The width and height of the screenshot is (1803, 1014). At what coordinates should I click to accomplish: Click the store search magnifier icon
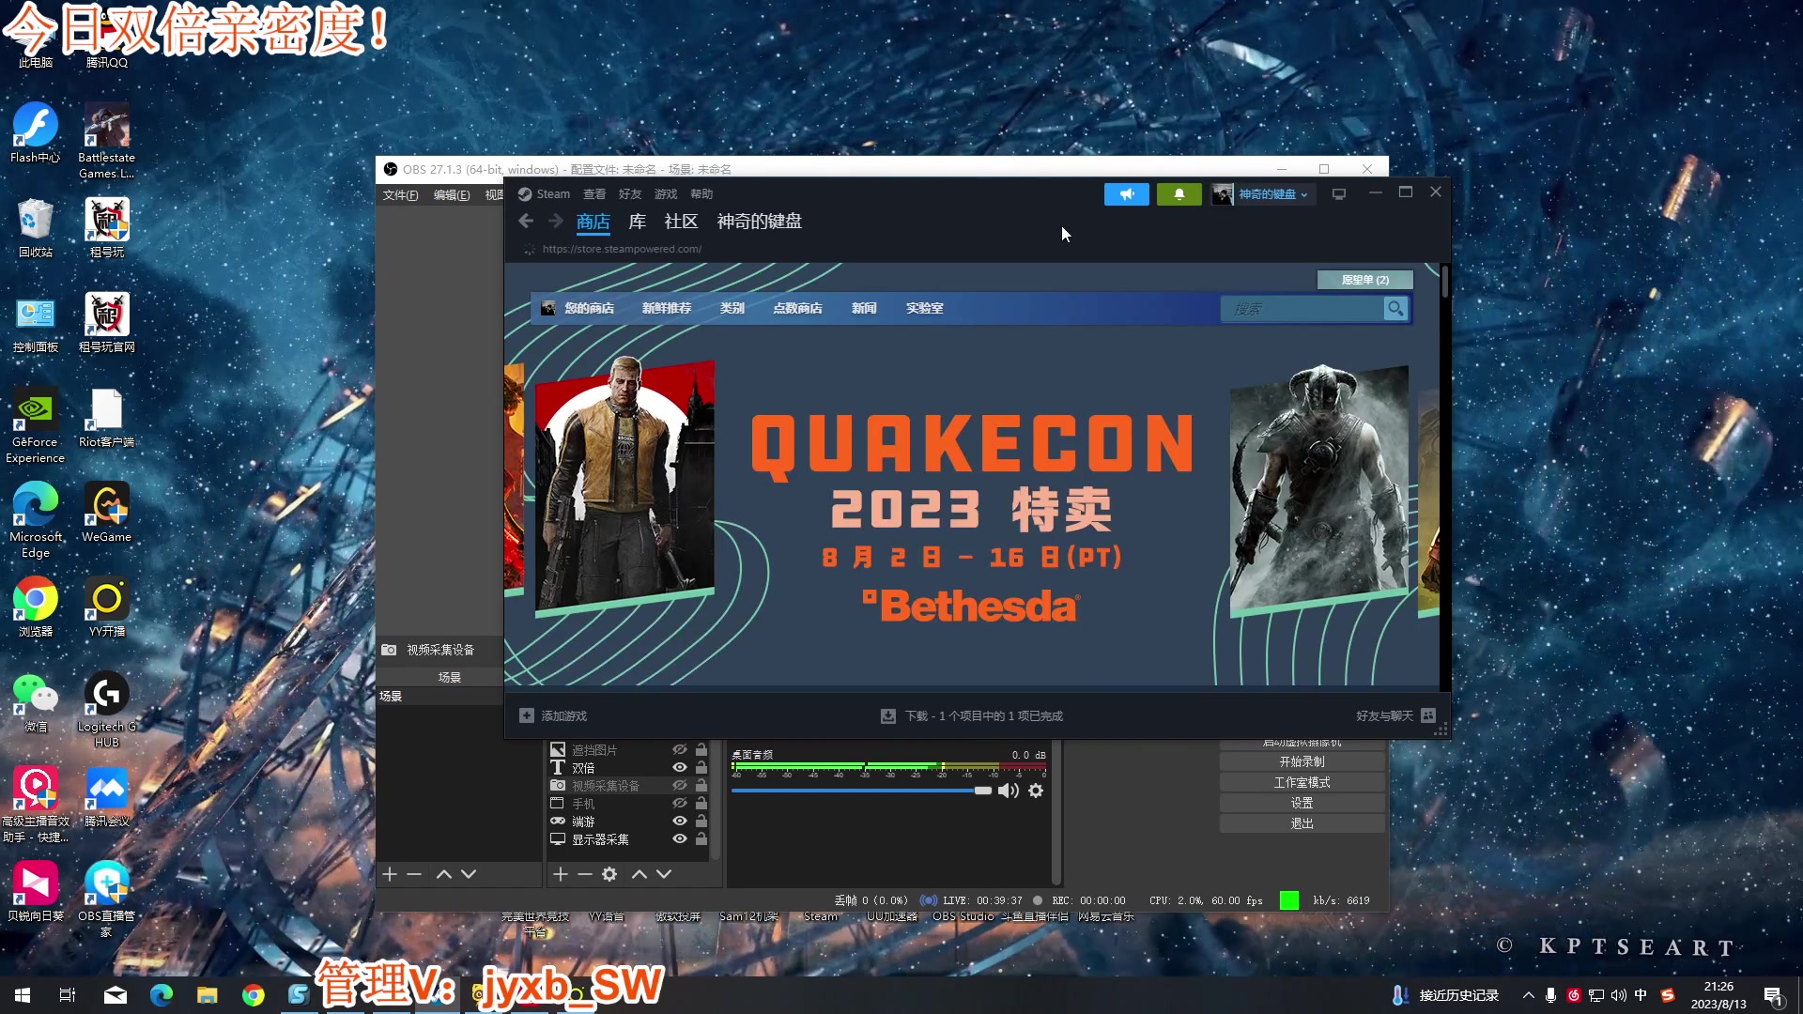click(x=1395, y=308)
